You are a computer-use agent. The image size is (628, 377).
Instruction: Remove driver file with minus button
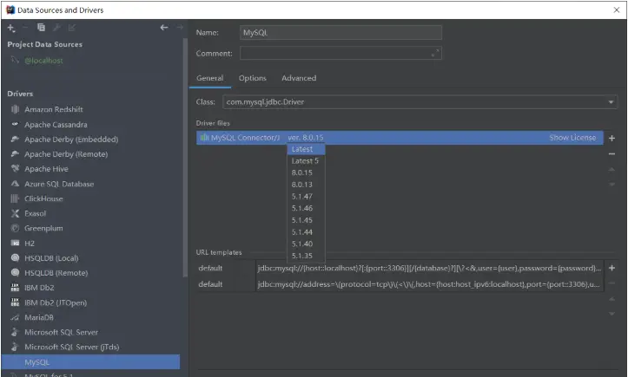coord(611,154)
